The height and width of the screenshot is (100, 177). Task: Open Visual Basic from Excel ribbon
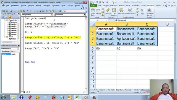pos(93,12)
